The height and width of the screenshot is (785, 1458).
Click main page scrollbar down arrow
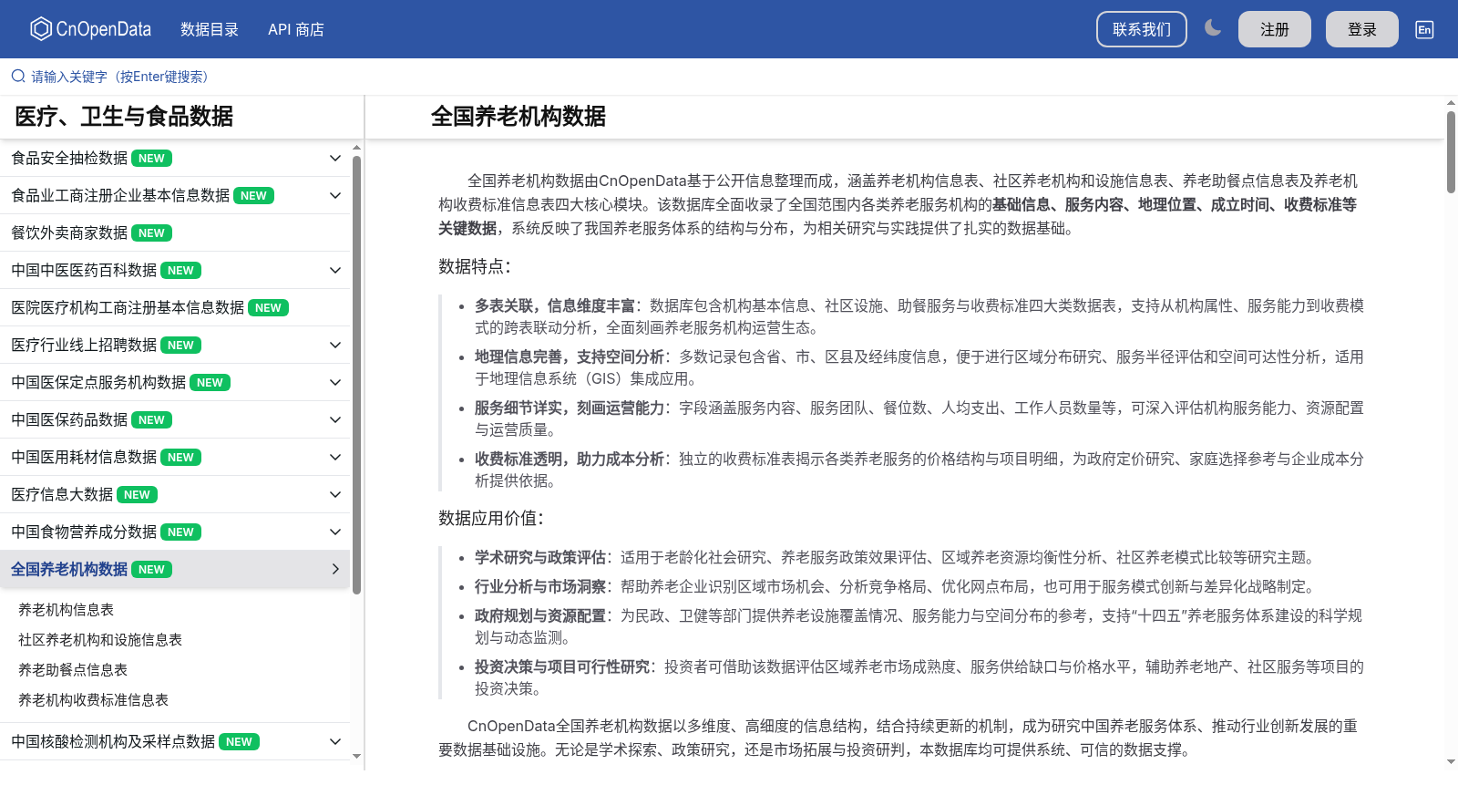(1451, 761)
